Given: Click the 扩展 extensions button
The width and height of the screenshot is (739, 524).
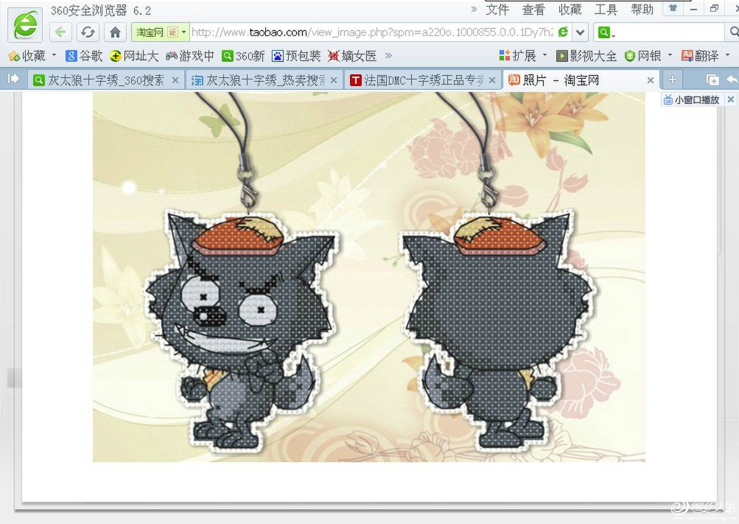Looking at the screenshot, I should [x=517, y=56].
